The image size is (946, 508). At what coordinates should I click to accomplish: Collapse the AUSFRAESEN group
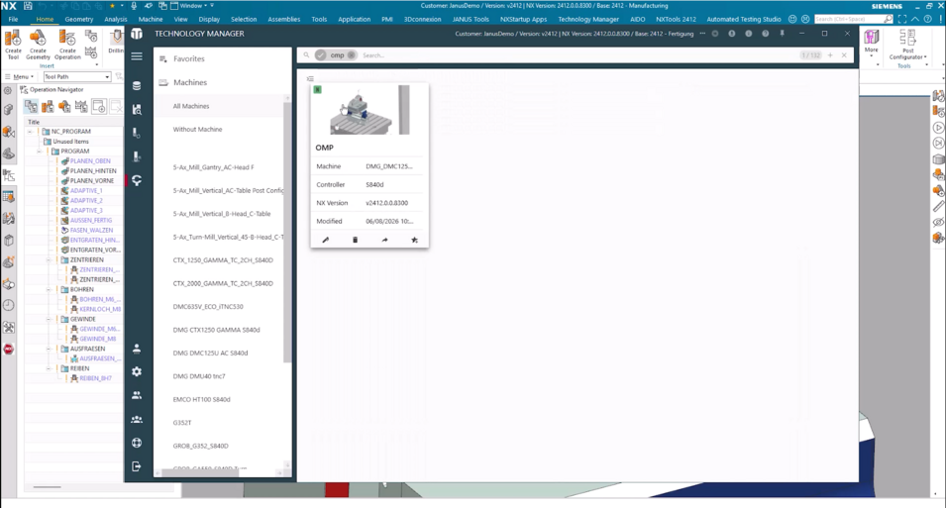coord(50,349)
